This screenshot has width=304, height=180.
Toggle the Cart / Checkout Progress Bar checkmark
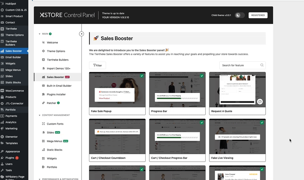coord(202,123)
